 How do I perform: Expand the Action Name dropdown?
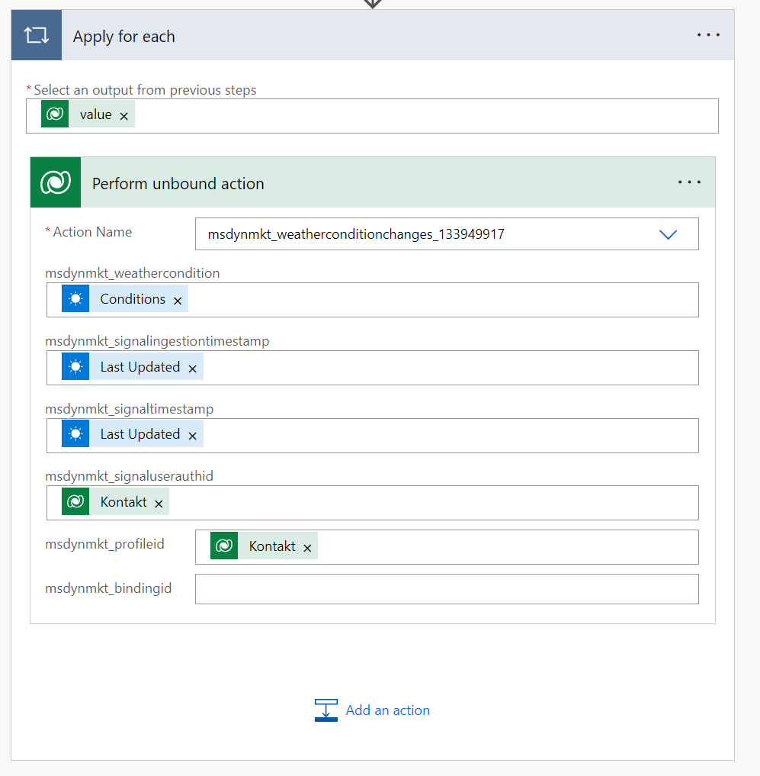click(668, 235)
